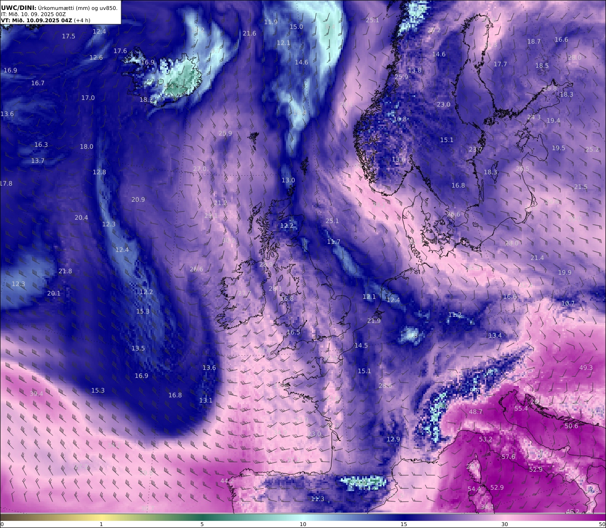Select the 39.4 value label
Image resolution: width=606 pixels, height=528 pixels.
[x=36, y=394]
